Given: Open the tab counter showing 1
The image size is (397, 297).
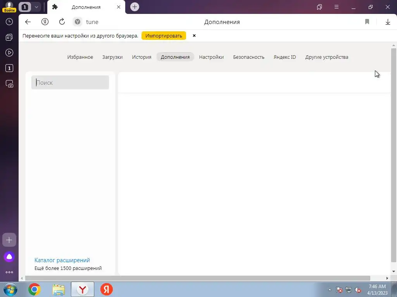Looking at the screenshot, I should 25,7.
